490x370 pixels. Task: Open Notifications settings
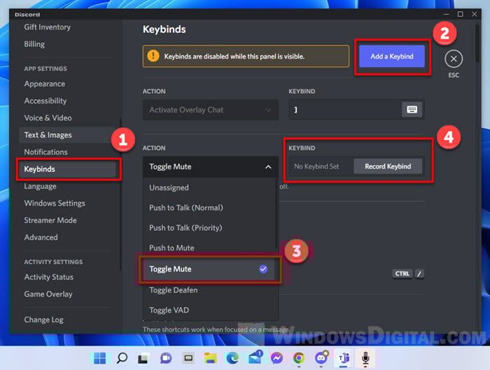[46, 152]
